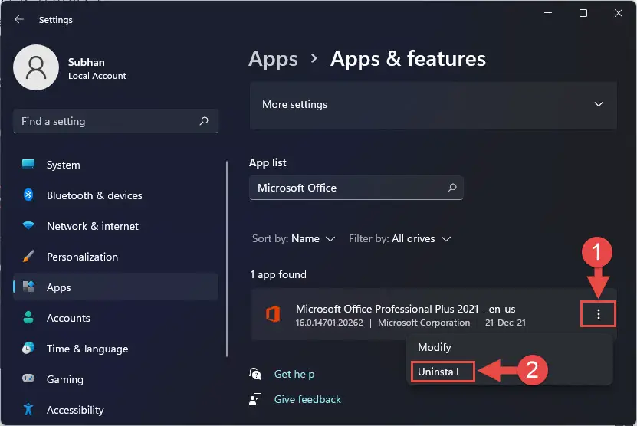Select Bluetooth & devices icon
This screenshot has width=637, height=426.
click(x=28, y=195)
